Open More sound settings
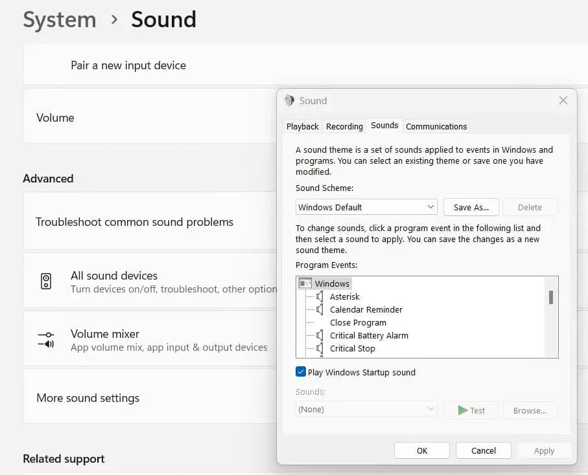588x475 pixels. click(x=88, y=398)
